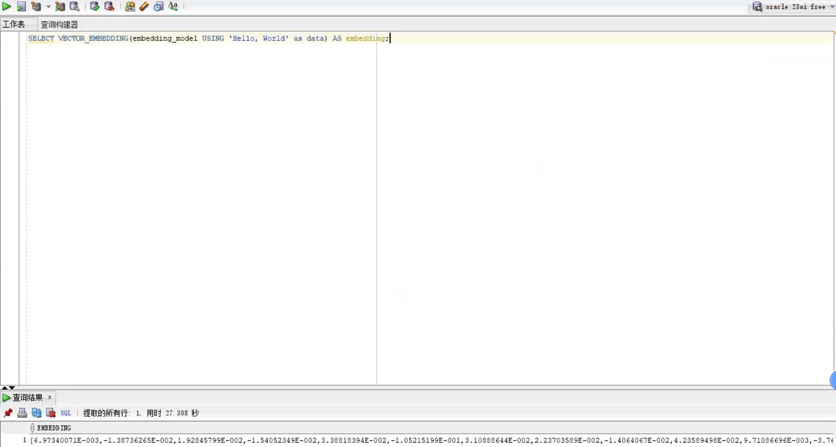Close the 查询结果 tab
836x447 pixels.
pos(50,397)
